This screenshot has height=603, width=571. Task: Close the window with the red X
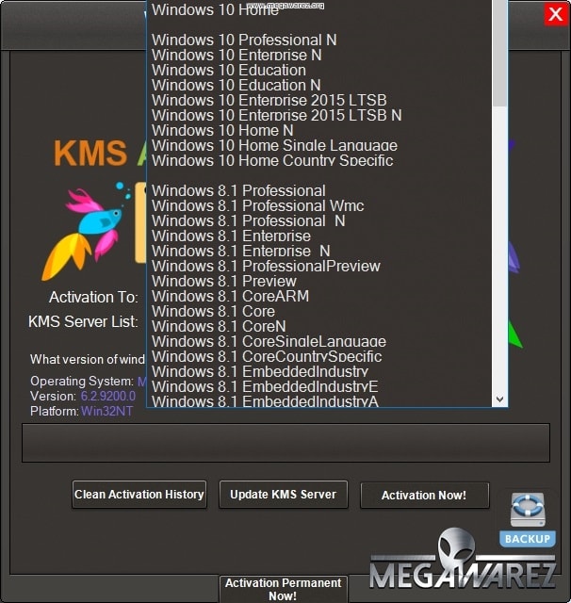click(x=556, y=15)
